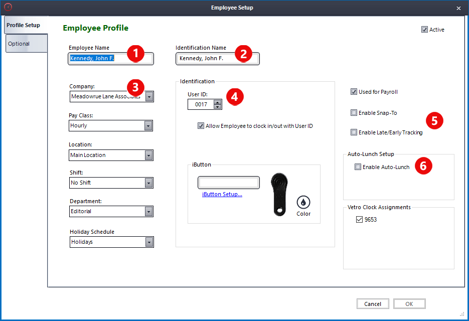Enable Snap-To
The height and width of the screenshot is (321, 469).
tap(354, 112)
